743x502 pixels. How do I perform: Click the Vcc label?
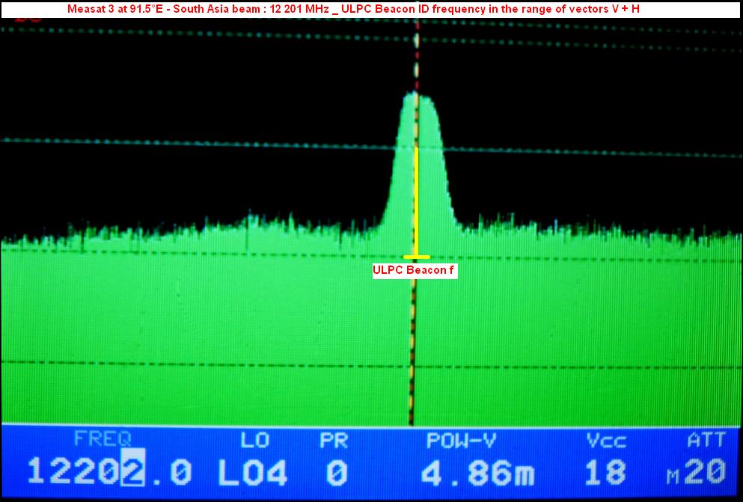[605, 440]
